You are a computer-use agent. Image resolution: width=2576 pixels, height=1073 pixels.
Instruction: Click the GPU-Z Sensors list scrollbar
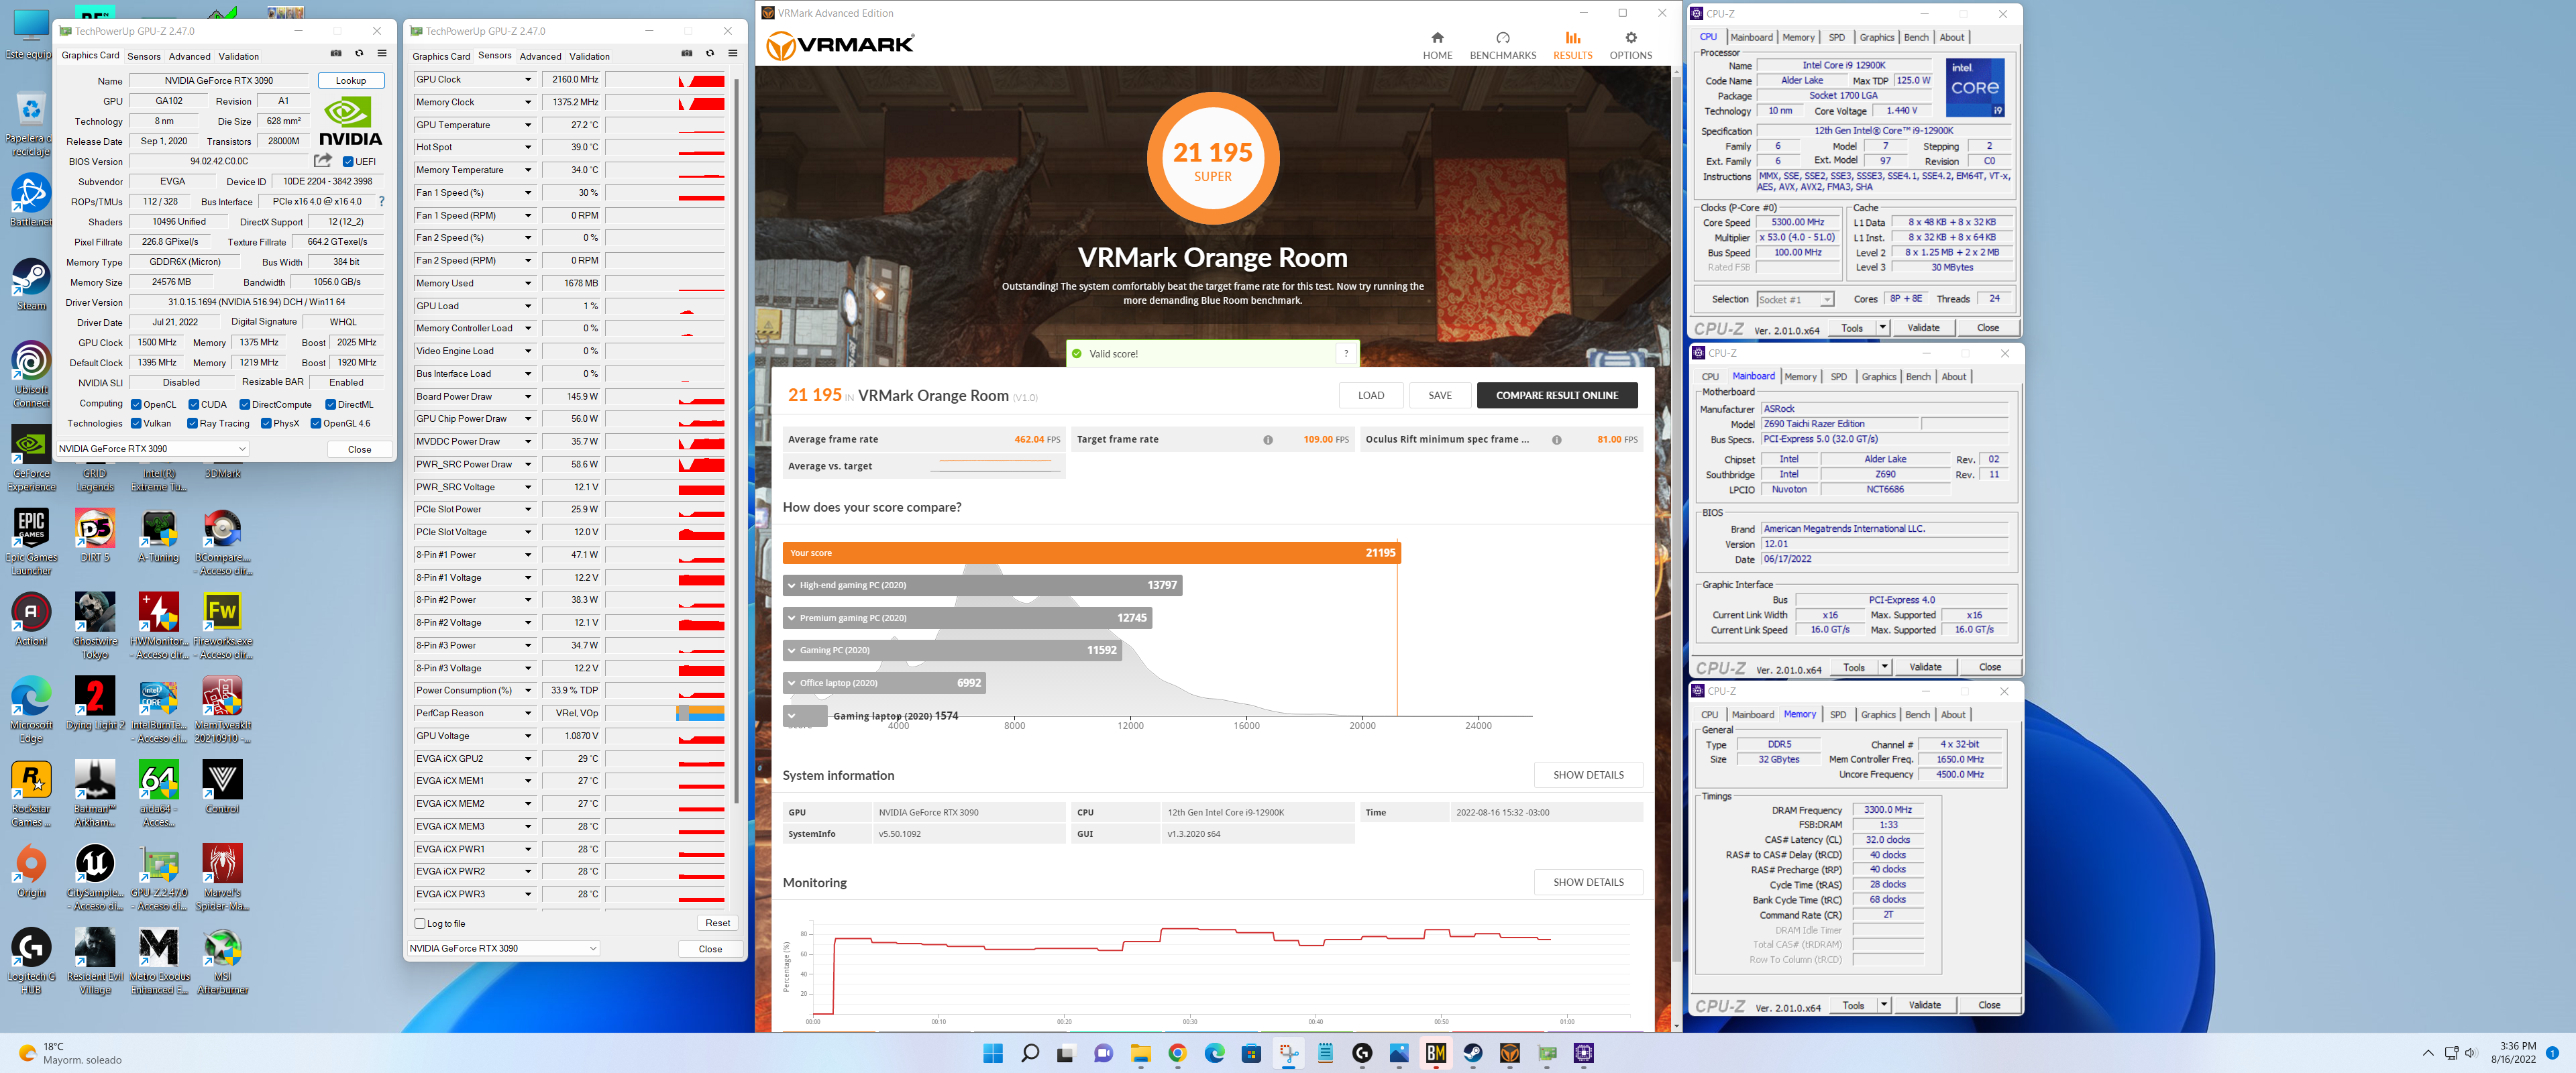pyautogui.click(x=737, y=440)
